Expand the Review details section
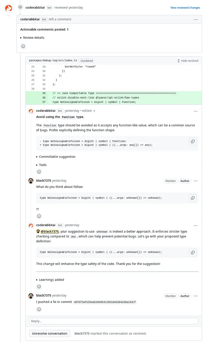Screen dimensions: 204x343 (32, 38)
